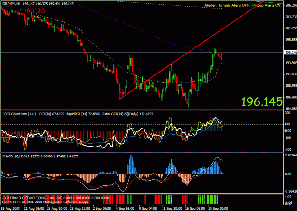Image resolution: width=297 pixels, height=211 pixels.
Task: Click the GBPJPY,H4 chart title text
Action: click(11, 4)
